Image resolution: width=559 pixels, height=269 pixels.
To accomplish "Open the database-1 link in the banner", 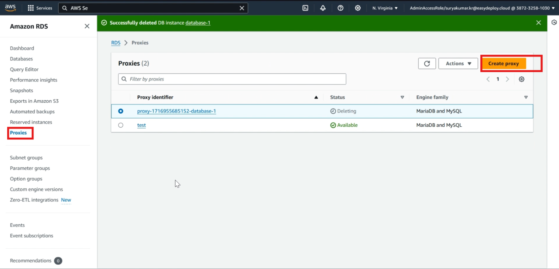I will (x=198, y=23).
